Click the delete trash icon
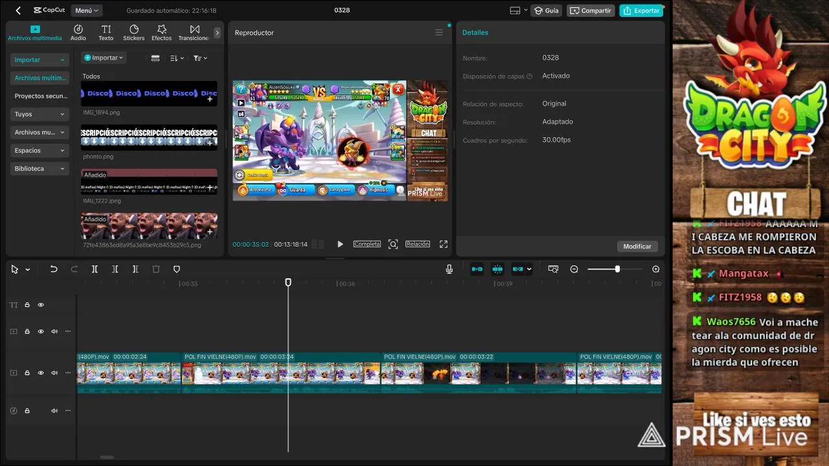The height and width of the screenshot is (466, 829). click(155, 269)
